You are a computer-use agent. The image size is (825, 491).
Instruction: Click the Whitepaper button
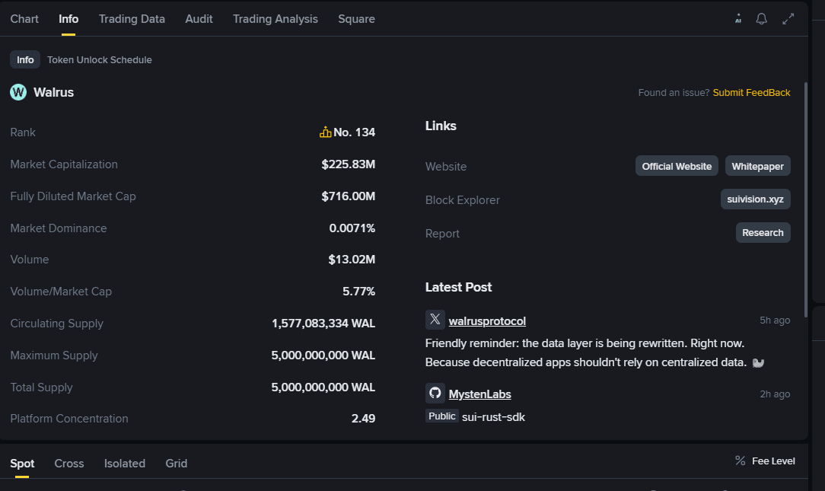(757, 166)
